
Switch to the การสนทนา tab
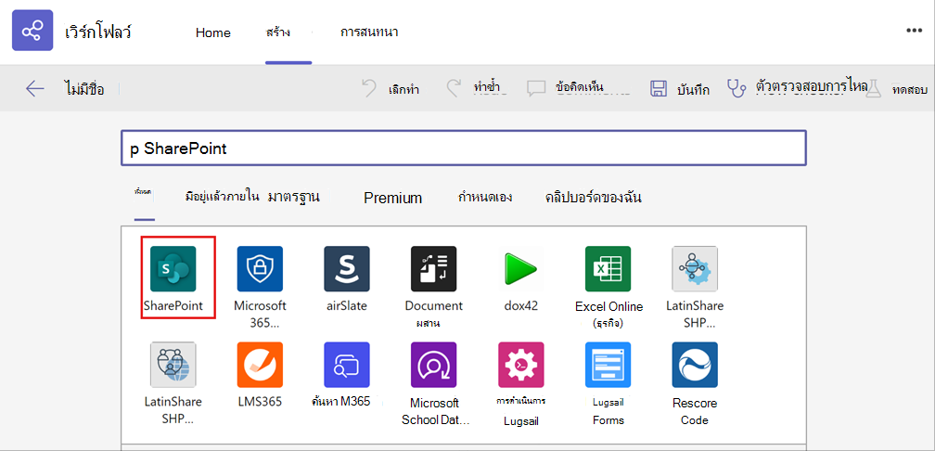tap(369, 32)
